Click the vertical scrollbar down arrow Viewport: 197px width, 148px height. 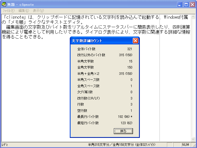coord(193,139)
